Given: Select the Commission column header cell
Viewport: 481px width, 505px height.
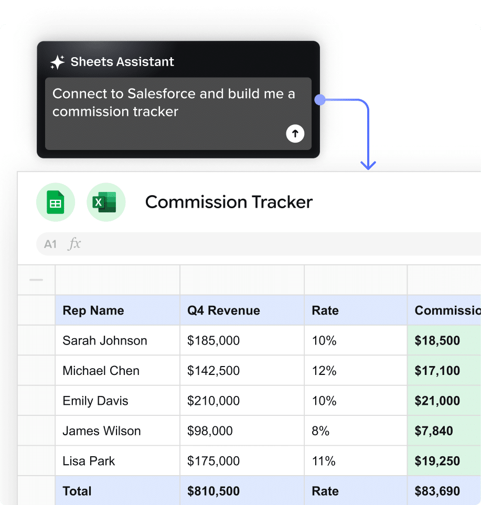Looking at the screenshot, I should coord(444,310).
